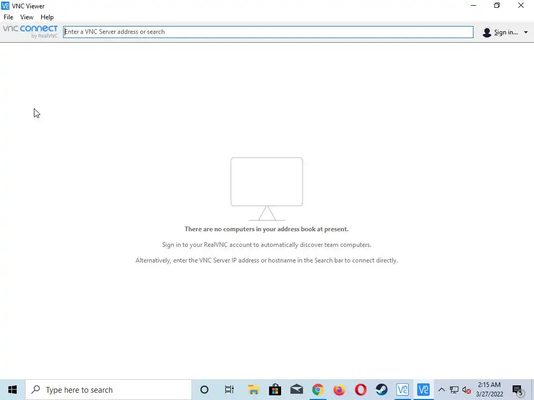534x400 pixels.
Task: Show hidden system tray icons
Action: pyautogui.click(x=441, y=390)
